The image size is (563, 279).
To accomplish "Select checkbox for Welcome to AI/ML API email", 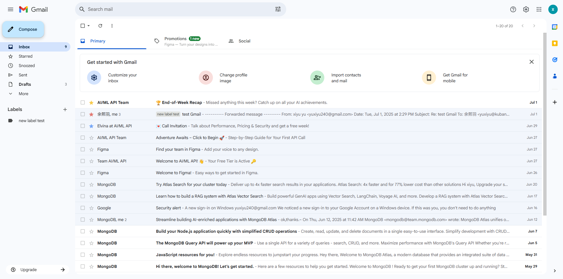I will pyautogui.click(x=83, y=161).
